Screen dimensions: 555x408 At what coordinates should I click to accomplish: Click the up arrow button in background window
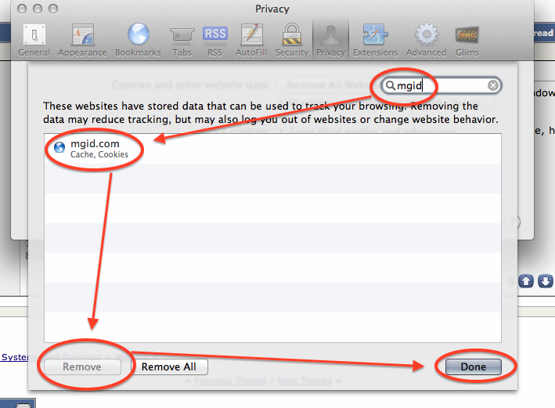(526, 281)
